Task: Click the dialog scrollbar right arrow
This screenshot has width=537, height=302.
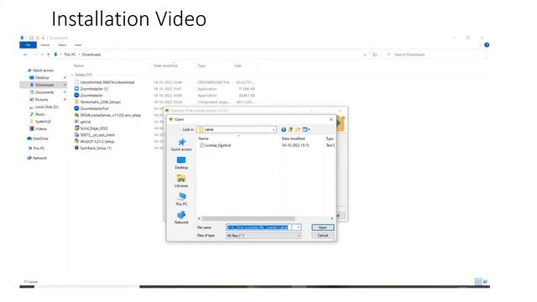Action: [x=331, y=218]
